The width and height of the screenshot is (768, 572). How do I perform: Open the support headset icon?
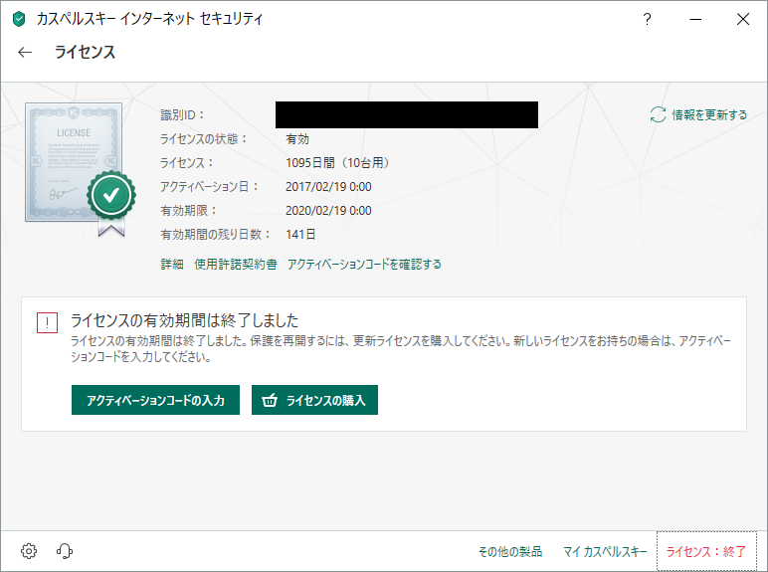click(65, 551)
